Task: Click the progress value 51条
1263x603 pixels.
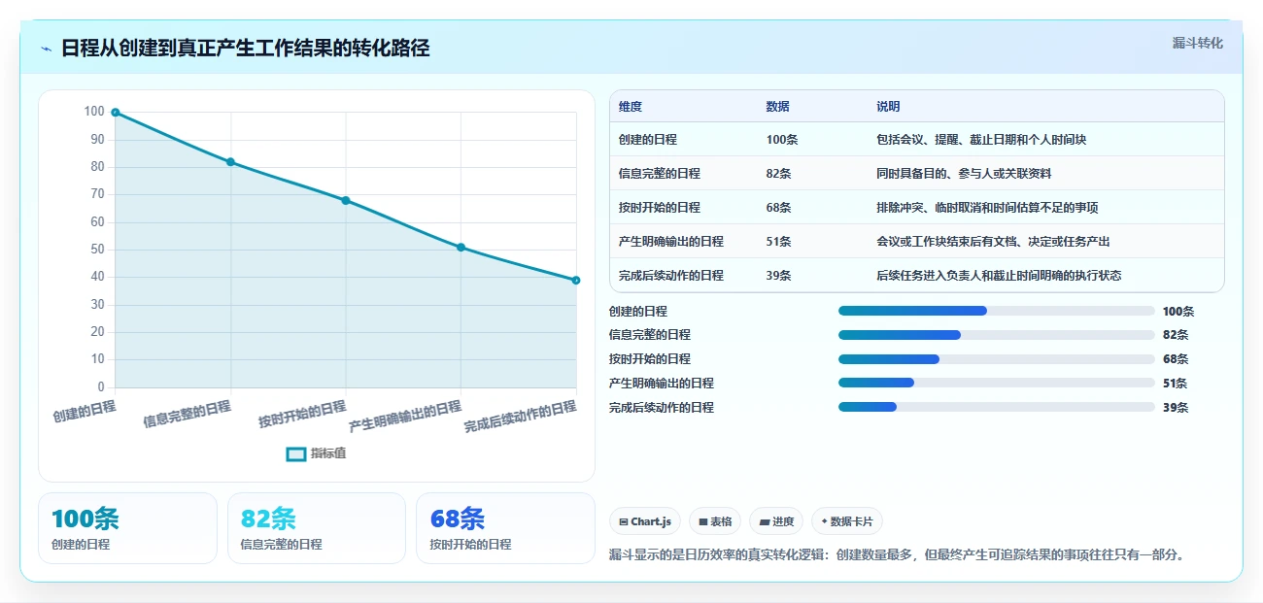Action: tap(1176, 384)
